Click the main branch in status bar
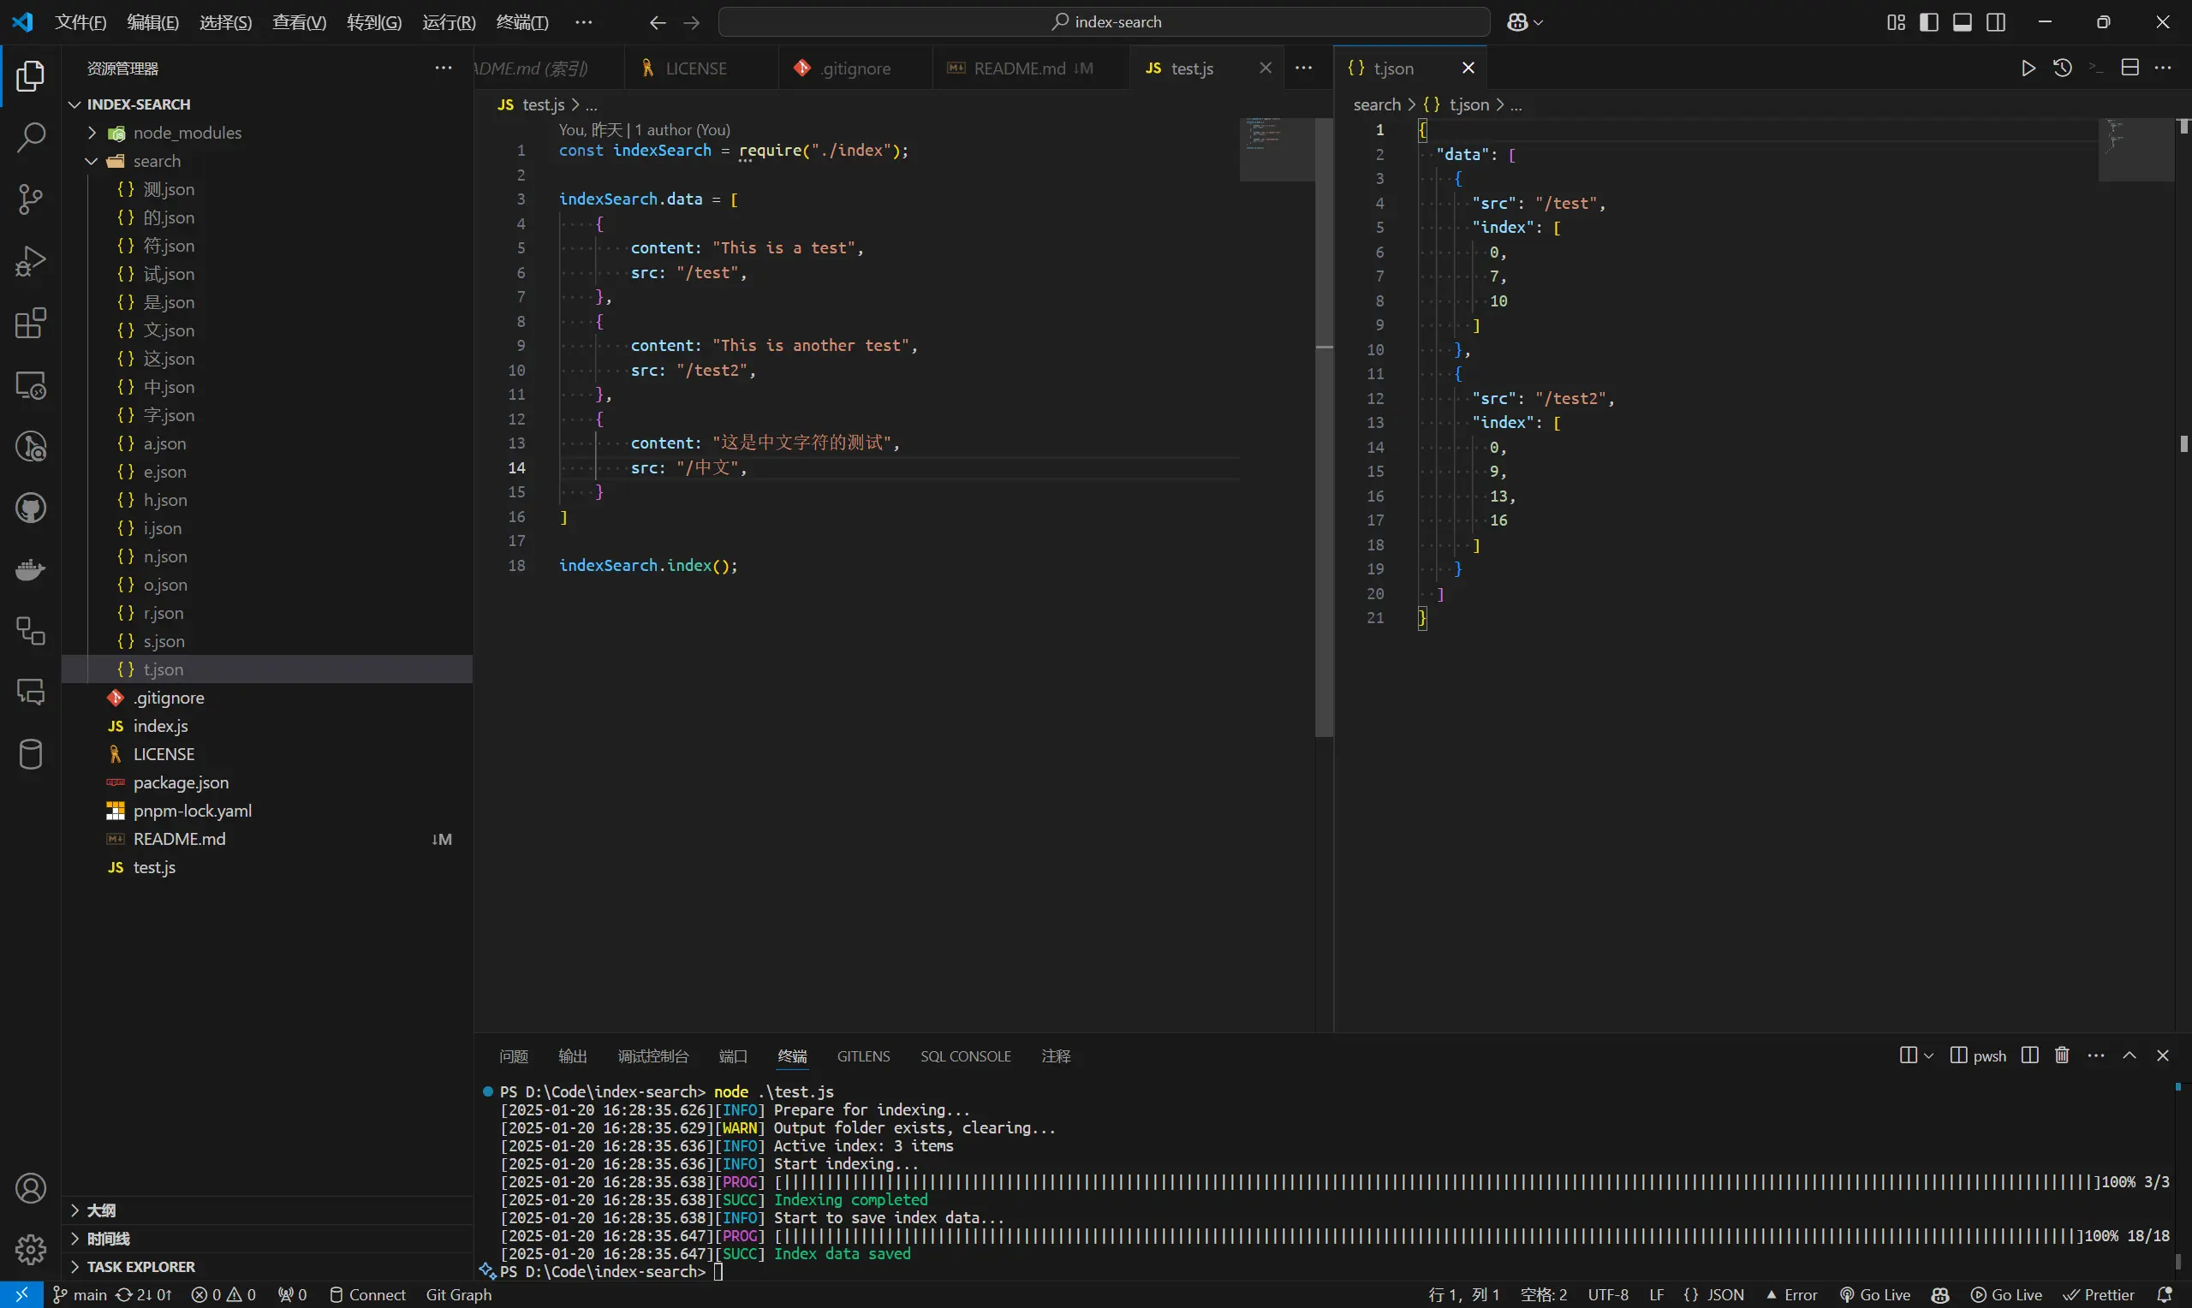 80,1295
